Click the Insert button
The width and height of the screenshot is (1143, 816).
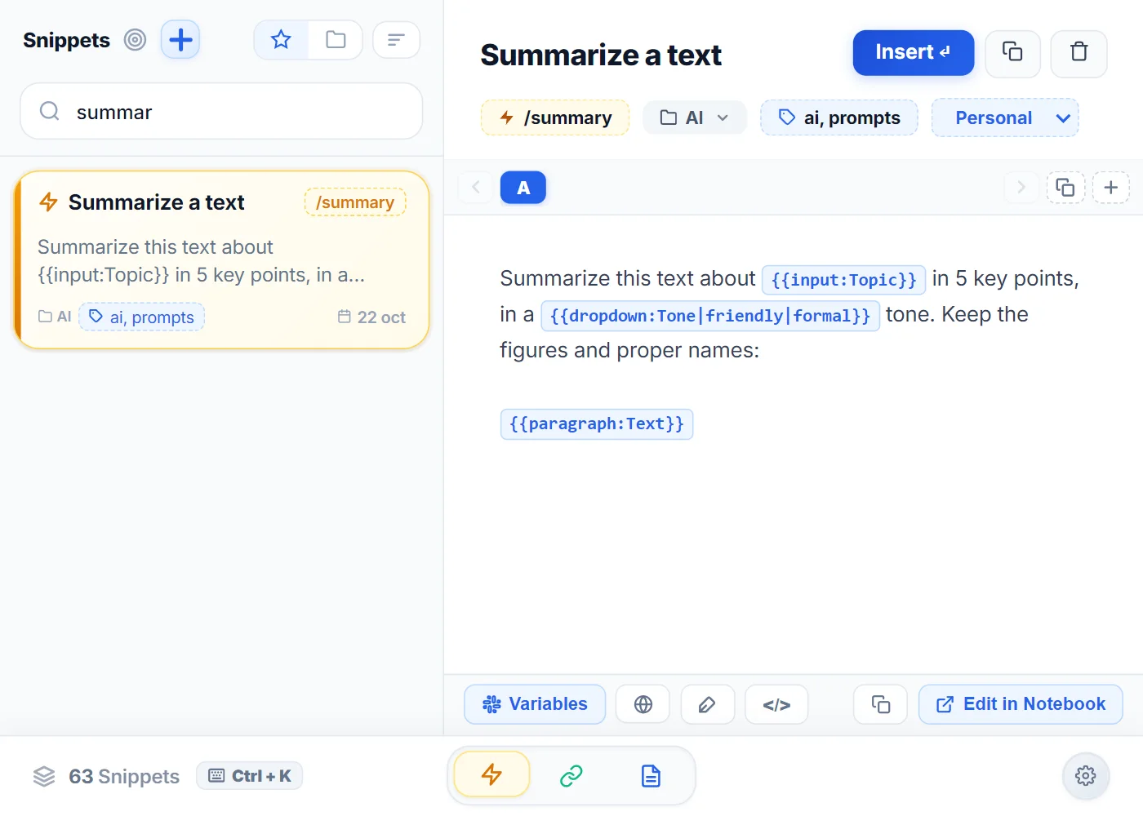click(914, 52)
